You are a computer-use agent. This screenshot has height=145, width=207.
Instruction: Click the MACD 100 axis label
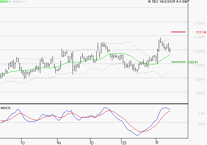coord(201,114)
